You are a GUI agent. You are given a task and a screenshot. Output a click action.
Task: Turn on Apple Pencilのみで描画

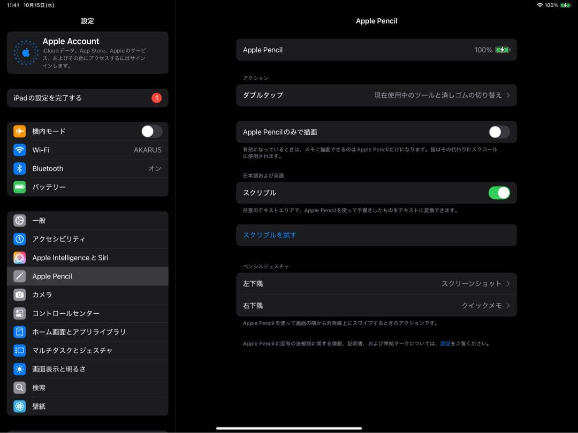[499, 132]
